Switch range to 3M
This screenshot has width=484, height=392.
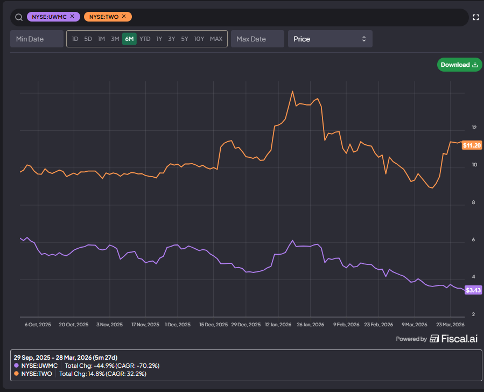(x=115, y=39)
